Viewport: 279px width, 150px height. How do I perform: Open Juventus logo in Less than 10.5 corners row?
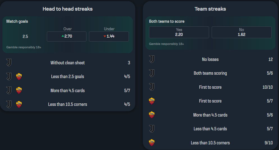pos(9,104)
